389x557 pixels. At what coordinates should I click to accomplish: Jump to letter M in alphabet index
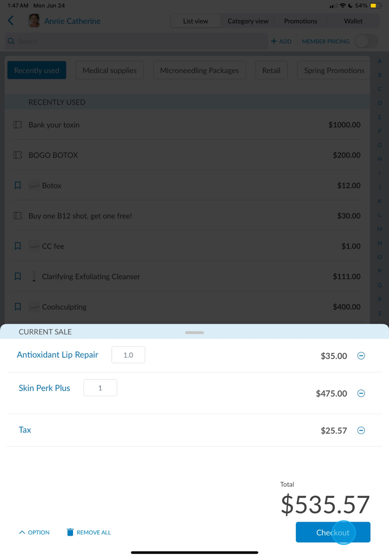380,229
